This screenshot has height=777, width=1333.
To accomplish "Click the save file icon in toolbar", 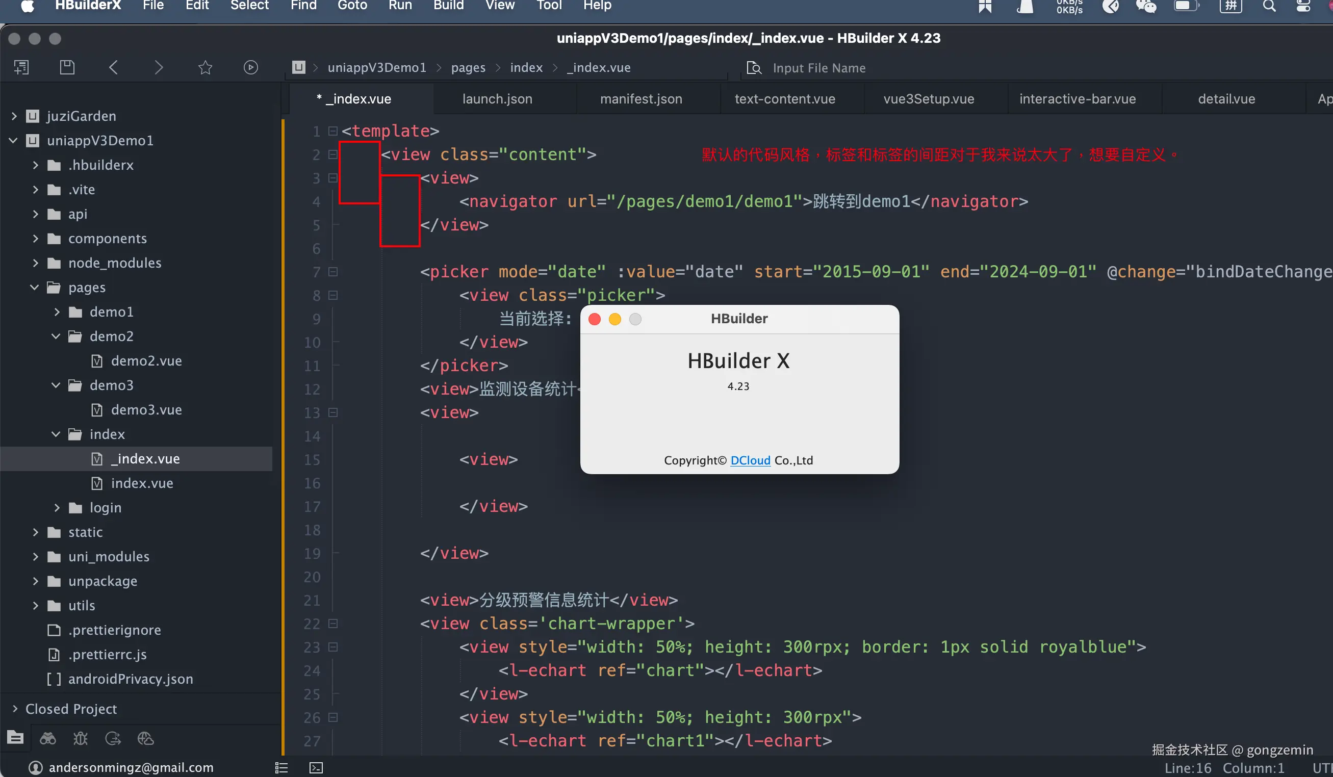I will [67, 68].
